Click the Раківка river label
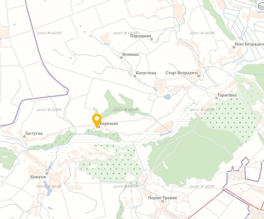Image resolution: width=264 pixels, height=219 pixels. 49,166
